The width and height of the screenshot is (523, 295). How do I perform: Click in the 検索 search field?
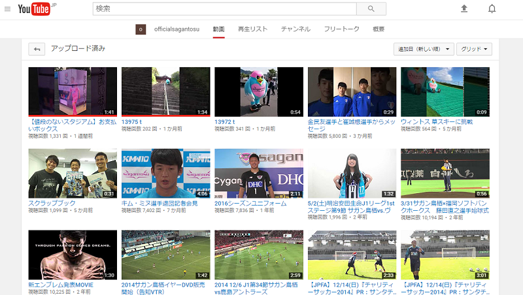pos(226,8)
